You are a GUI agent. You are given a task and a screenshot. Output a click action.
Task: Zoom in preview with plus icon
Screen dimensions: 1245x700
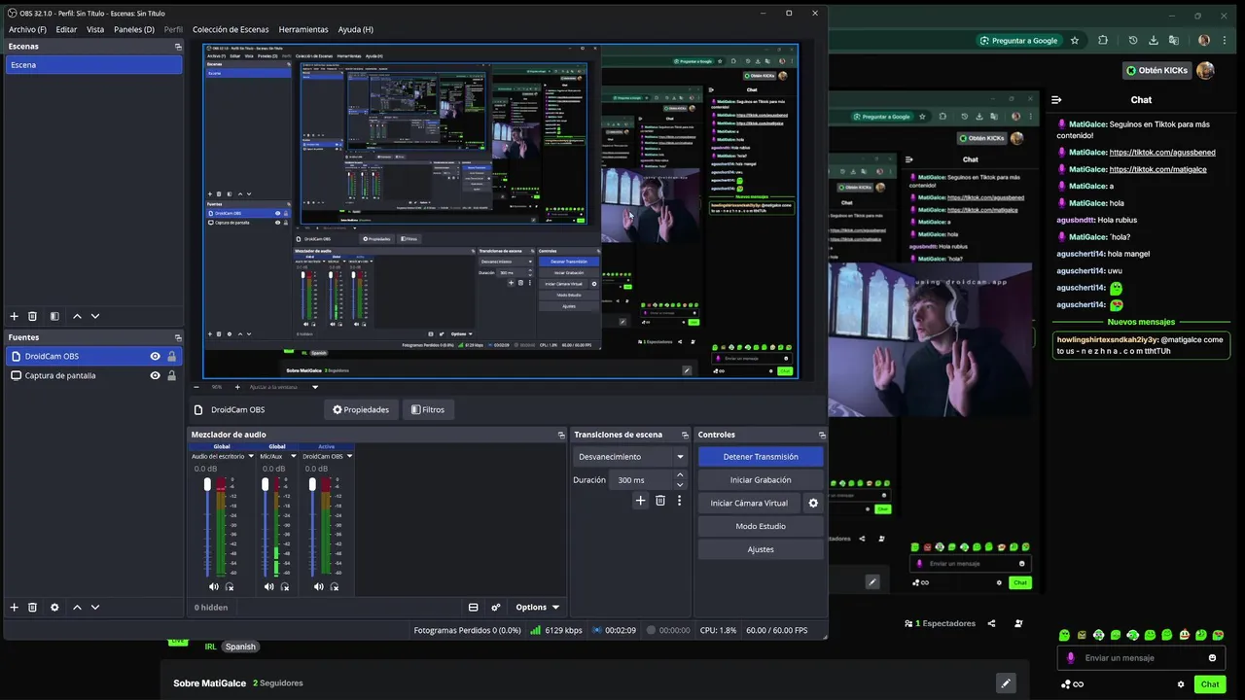(x=236, y=387)
